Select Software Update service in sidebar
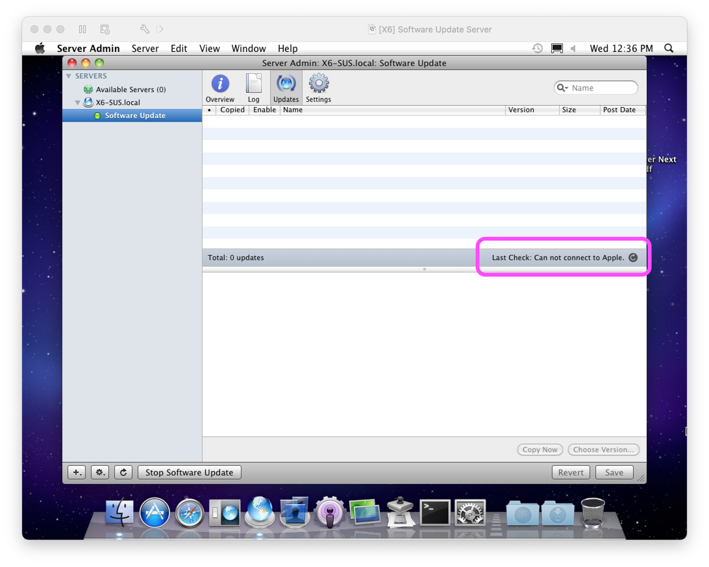The width and height of the screenshot is (709, 567). [x=135, y=115]
